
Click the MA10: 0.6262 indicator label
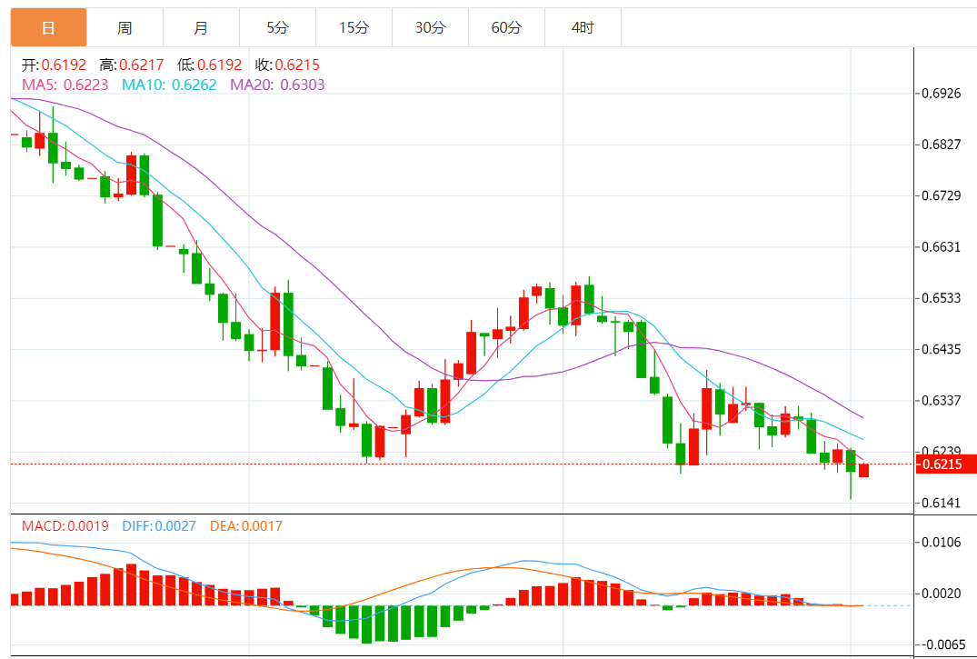point(169,85)
